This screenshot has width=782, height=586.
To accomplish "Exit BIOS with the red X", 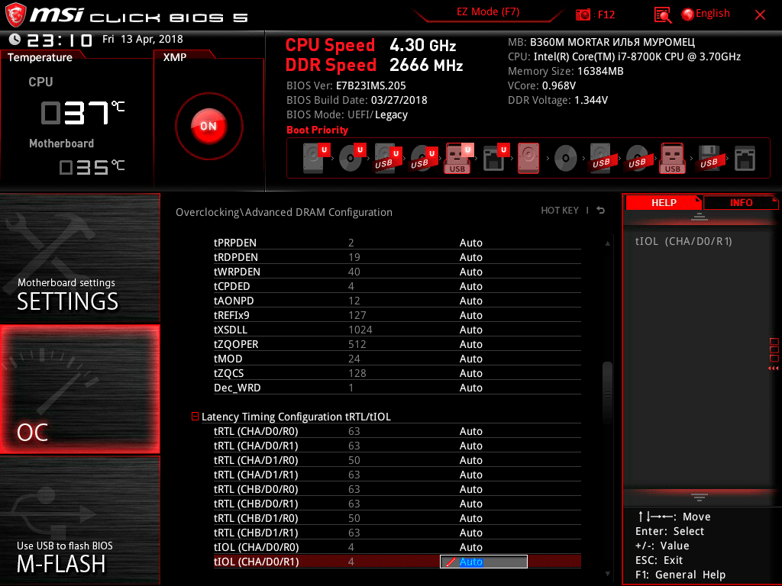I will click(760, 15).
